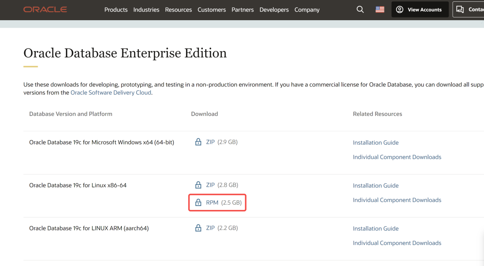Click the lock icon beside RPM download
The image size is (484, 266).
tap(198, 203)
